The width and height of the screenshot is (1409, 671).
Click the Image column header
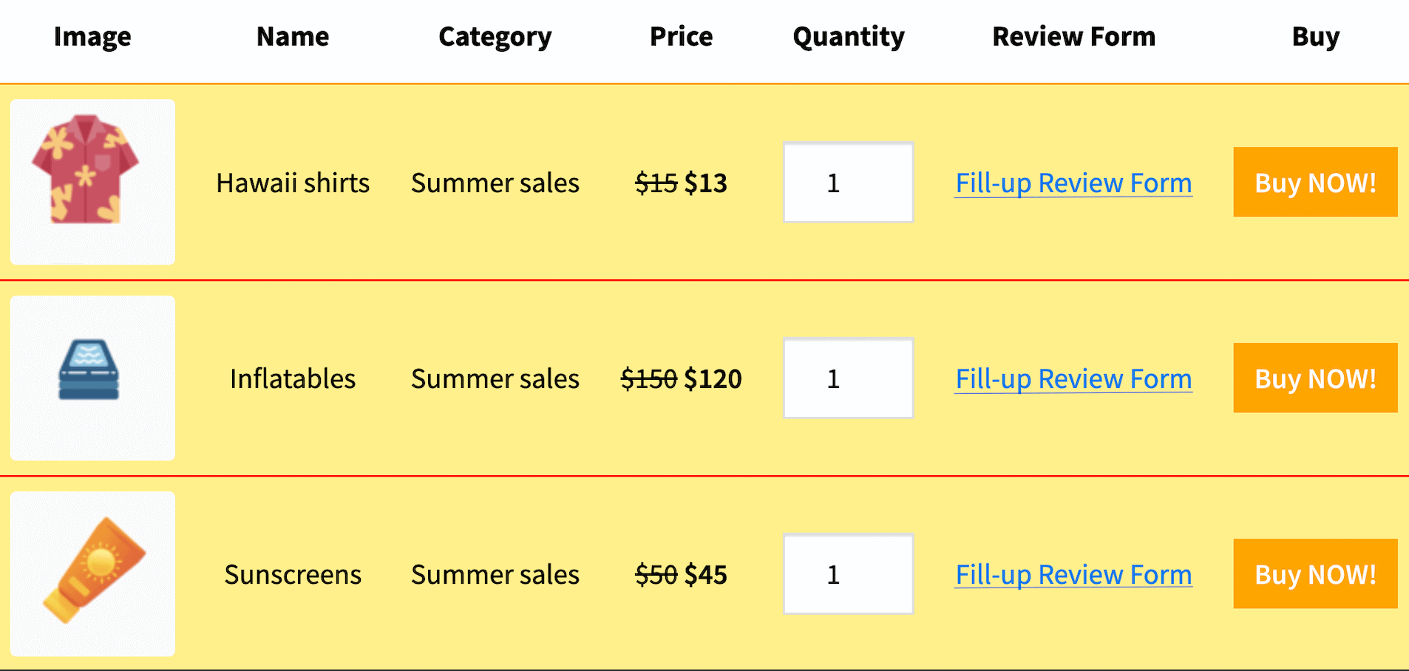92,36
